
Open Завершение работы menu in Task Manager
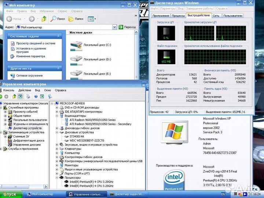[199, 8]
